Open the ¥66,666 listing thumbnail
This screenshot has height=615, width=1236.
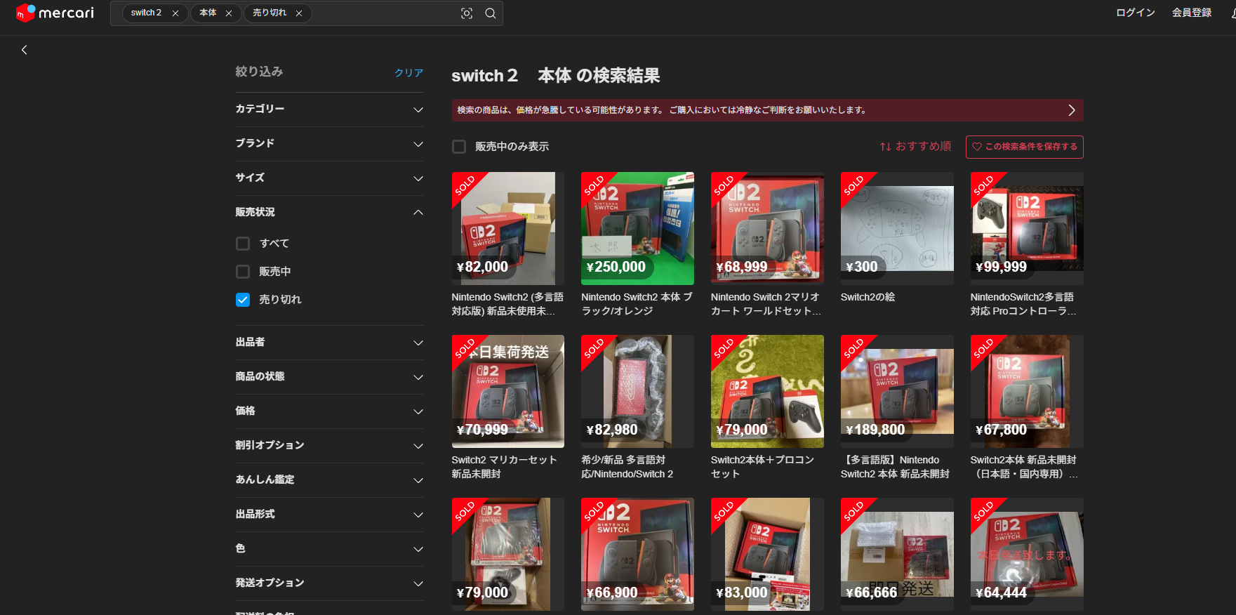click(x=897, y=554)
